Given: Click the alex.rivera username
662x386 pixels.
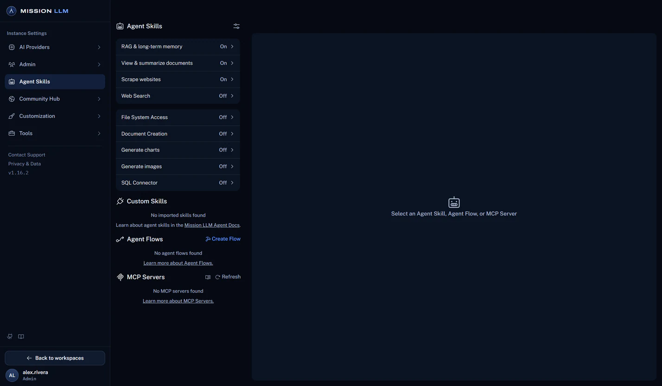Looking at the screenshot, I should [35, 372].
